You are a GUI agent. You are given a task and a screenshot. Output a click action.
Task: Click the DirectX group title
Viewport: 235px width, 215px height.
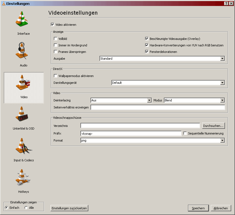coord(58,69)
